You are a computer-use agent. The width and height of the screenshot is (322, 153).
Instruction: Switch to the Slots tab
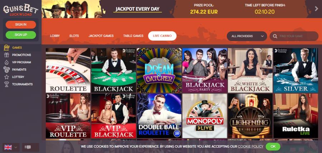pyautogui.click(x=74, y=36)
